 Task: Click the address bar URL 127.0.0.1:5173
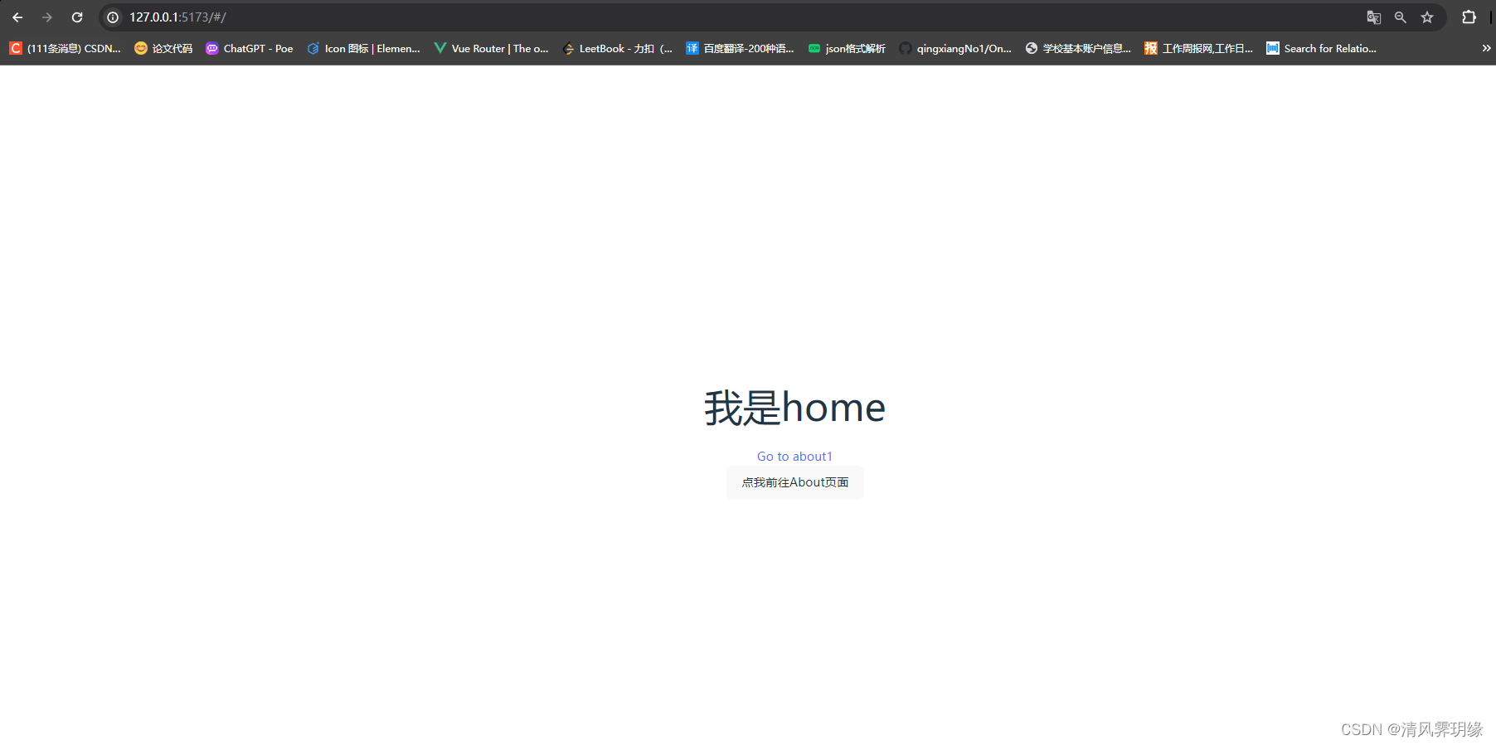pos(177,17)
